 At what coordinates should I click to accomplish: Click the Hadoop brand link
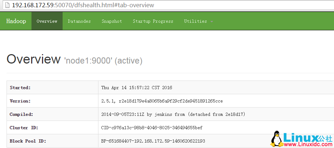pyautogui.click(x=16, y=21)
